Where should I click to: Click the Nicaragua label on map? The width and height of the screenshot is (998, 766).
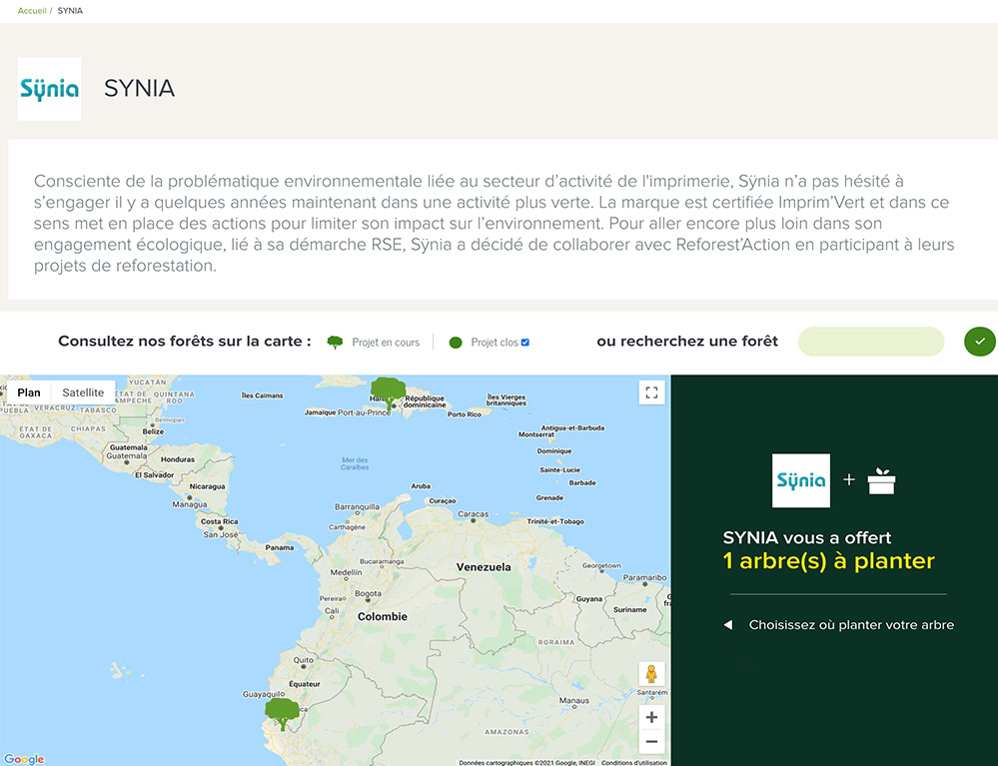207,486
